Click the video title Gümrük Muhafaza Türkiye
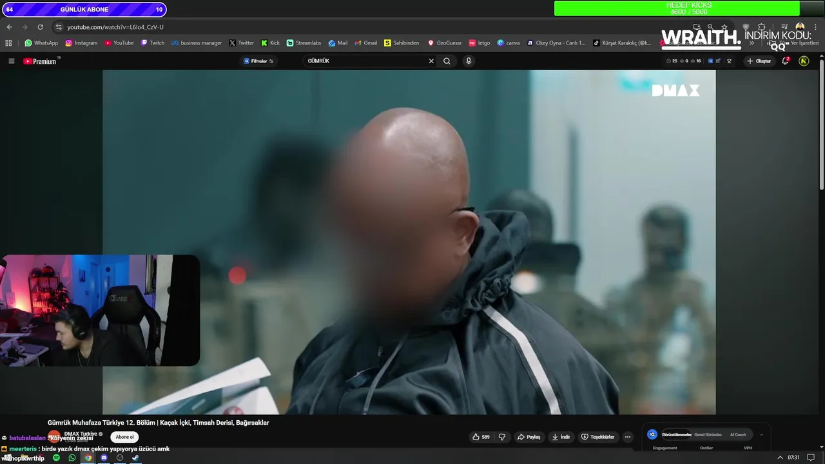Screen dimensions: 825x464 coord(158,423)
